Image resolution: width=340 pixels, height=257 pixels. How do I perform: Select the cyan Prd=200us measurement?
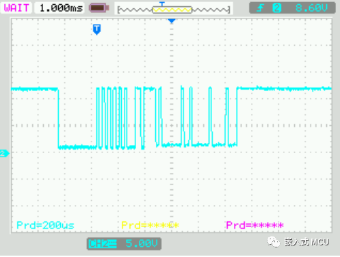pyautogui.click(x=45, y=226)
